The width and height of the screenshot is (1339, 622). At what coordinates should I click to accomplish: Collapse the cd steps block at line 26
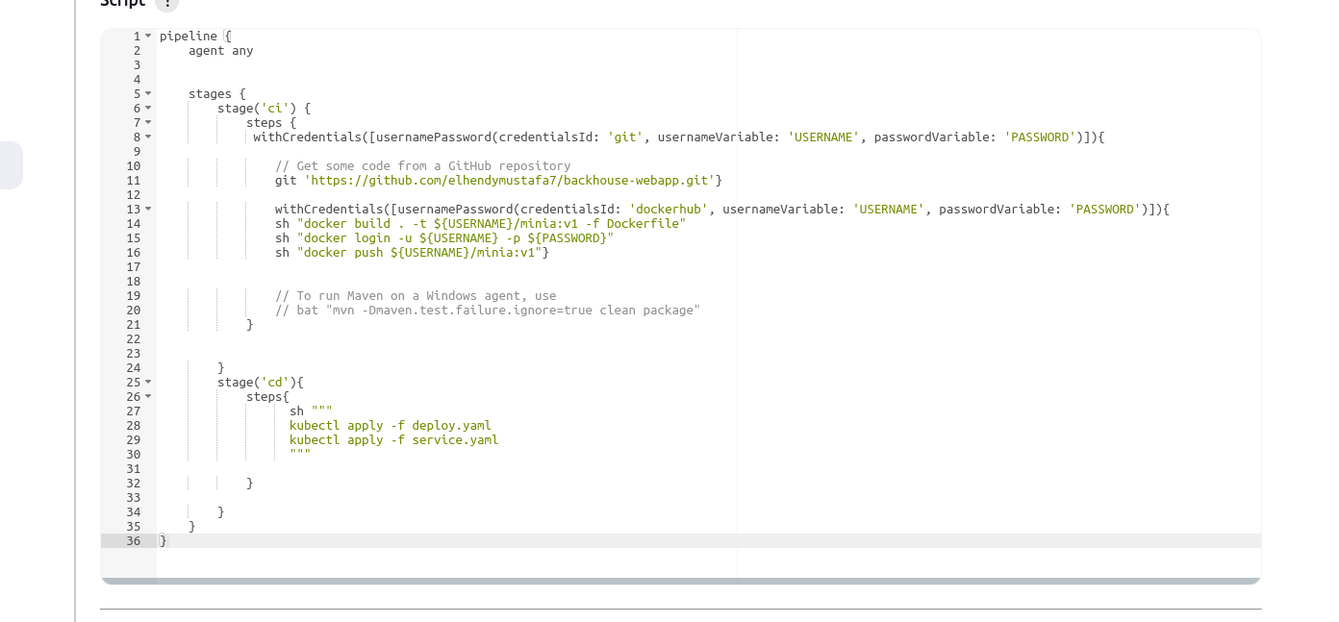coord(146,396)
